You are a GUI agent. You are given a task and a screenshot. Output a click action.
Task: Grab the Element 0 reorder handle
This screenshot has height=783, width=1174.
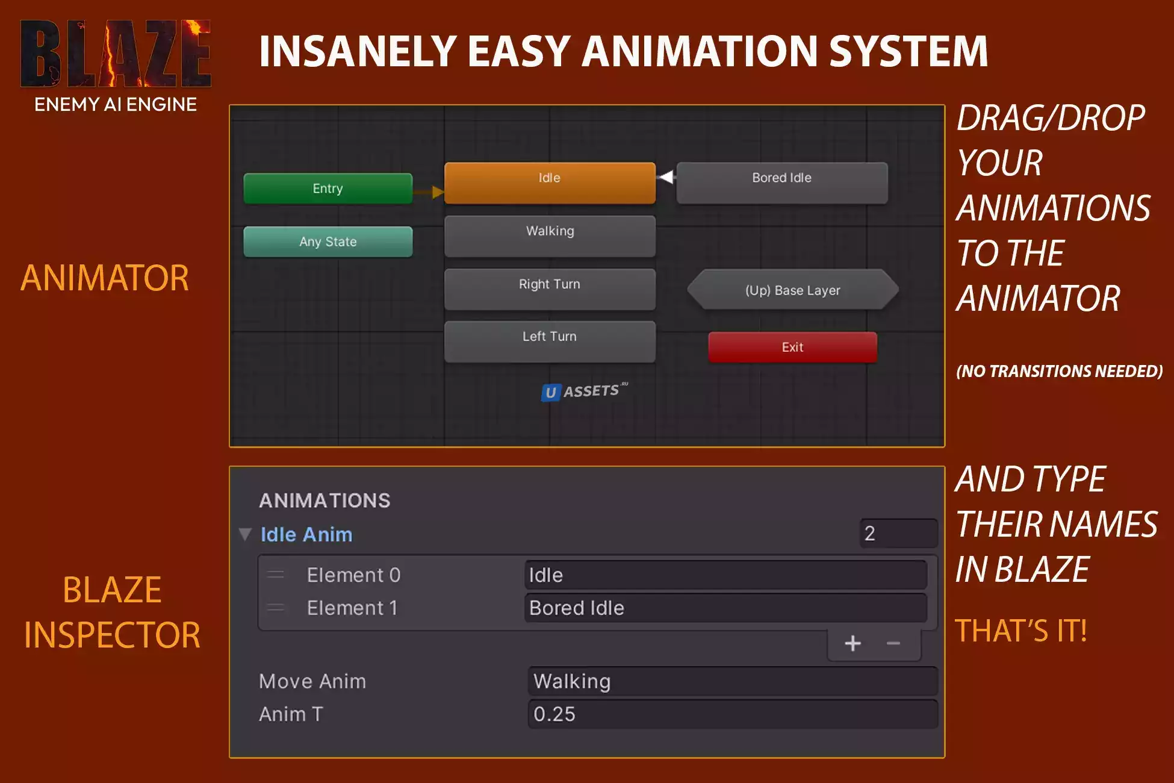[276, 575]
